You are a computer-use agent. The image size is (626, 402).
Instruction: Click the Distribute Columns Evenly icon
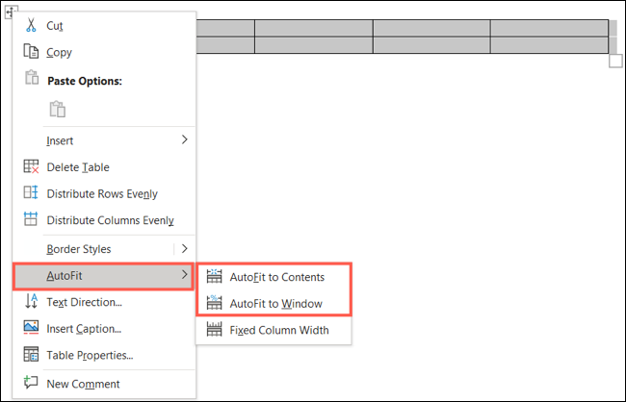[x=30, y=220]
